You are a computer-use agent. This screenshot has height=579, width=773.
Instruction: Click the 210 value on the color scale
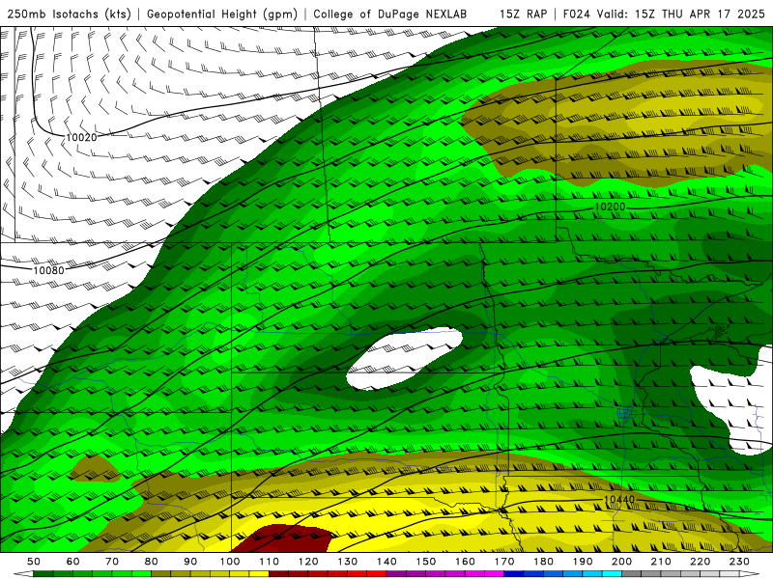click(661, 562)
